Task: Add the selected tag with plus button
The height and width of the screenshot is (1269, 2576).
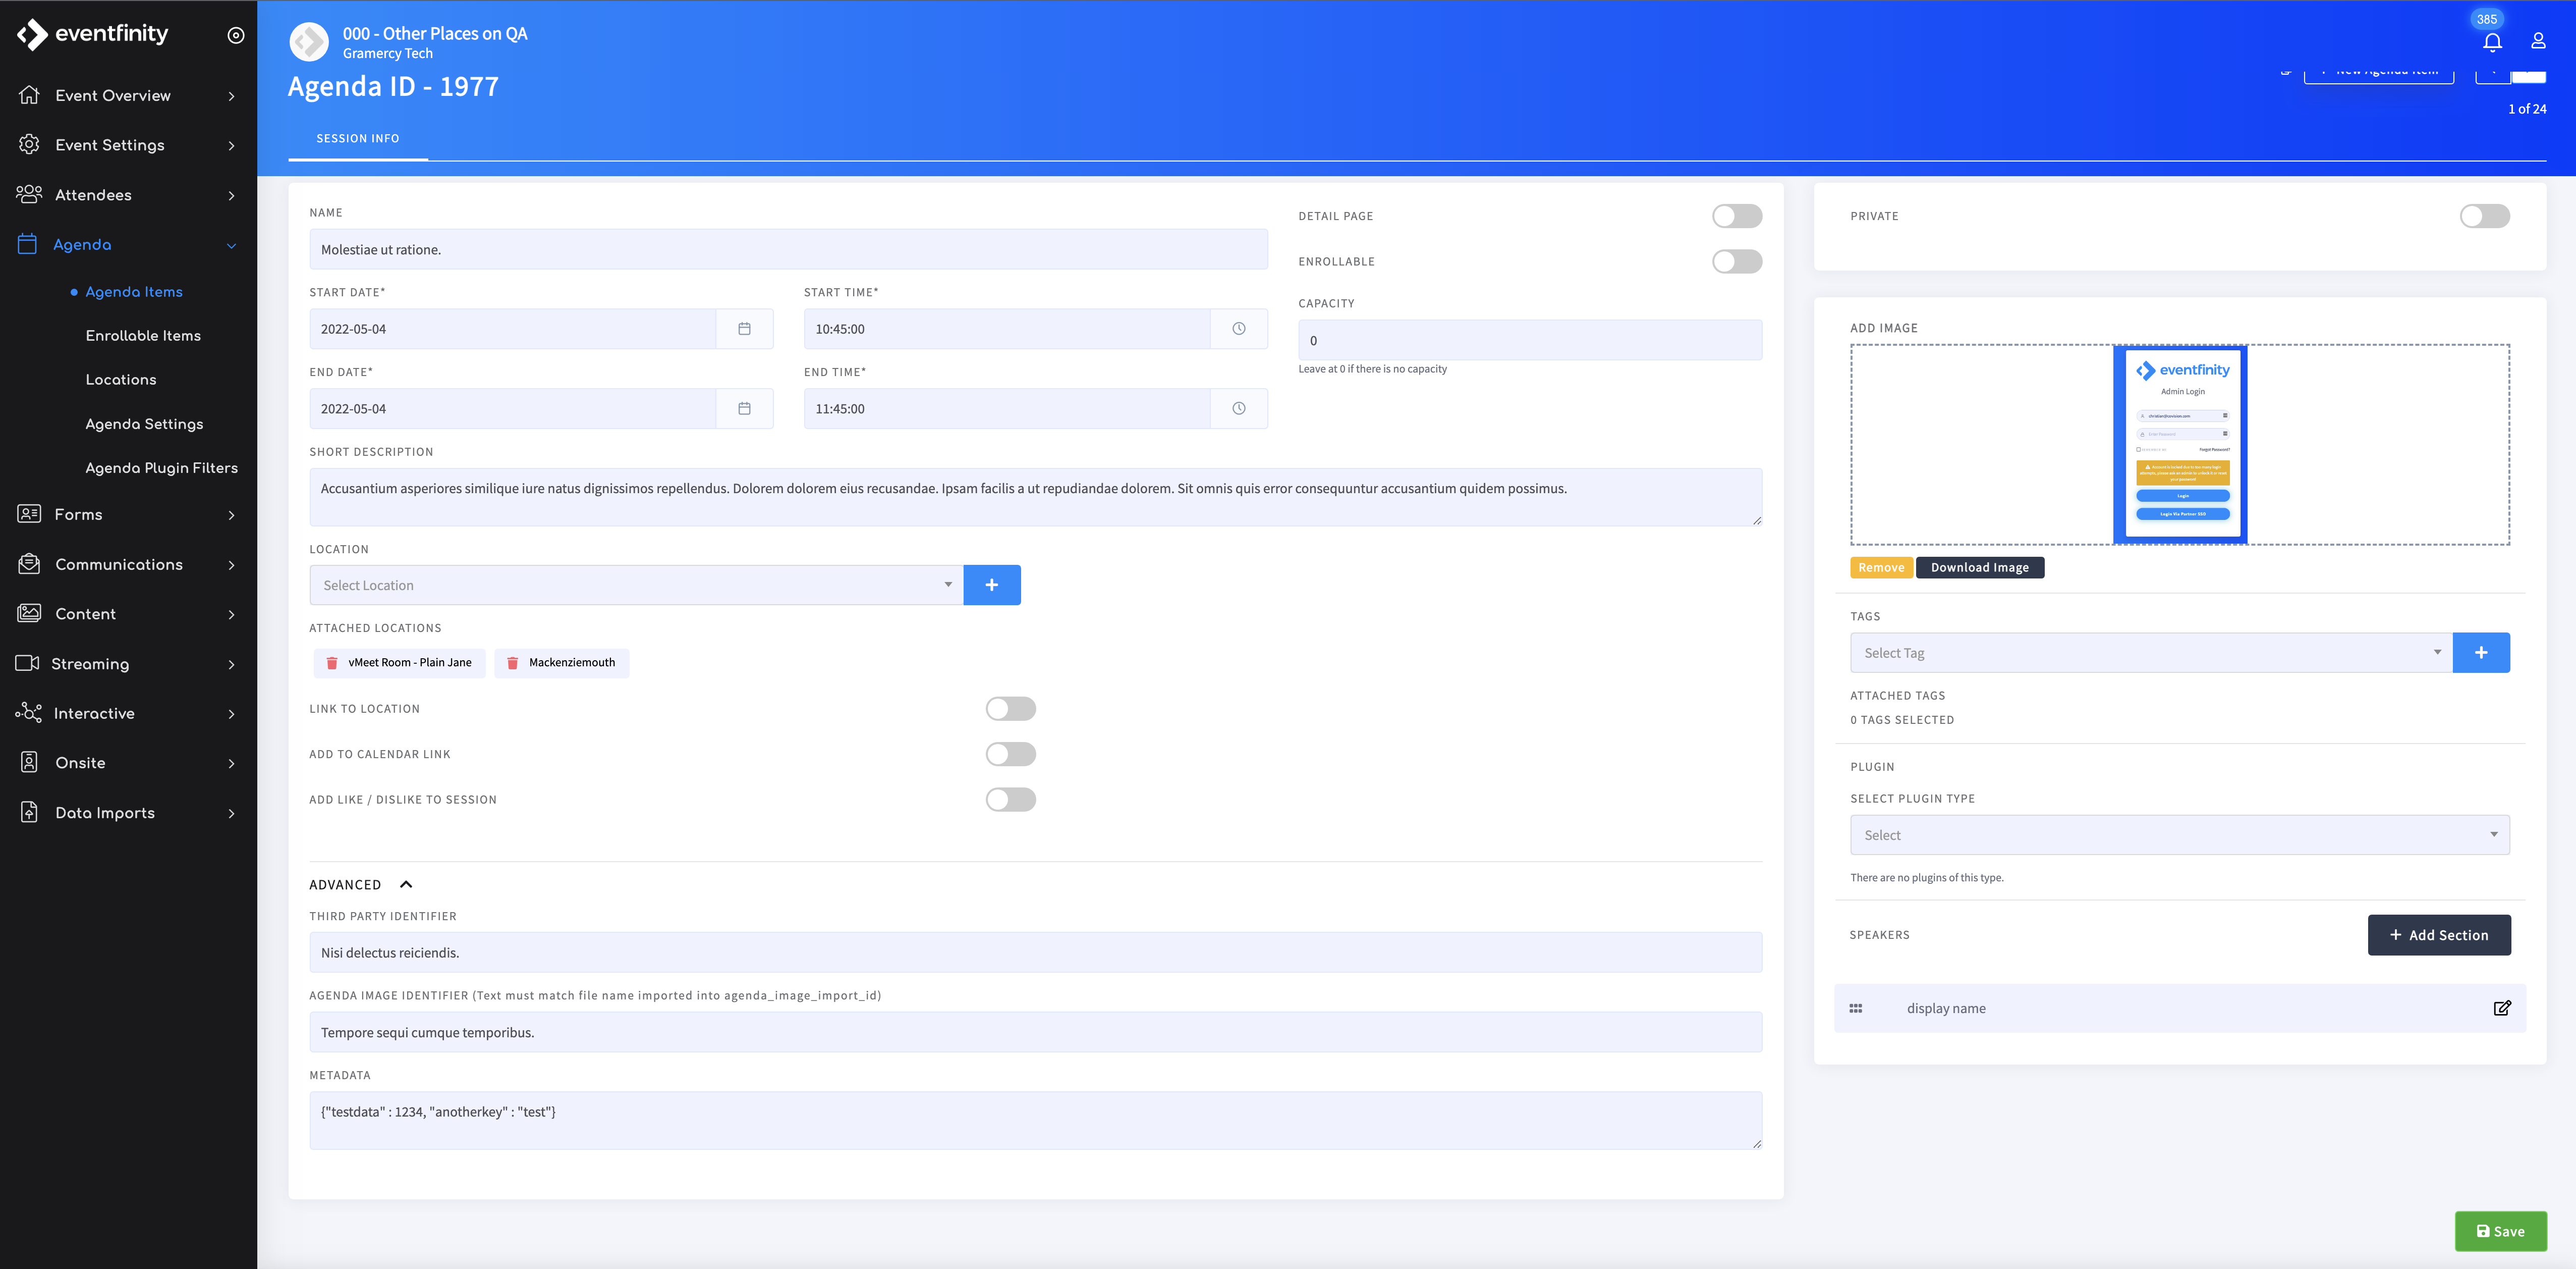Action: click(x=2480, y=653)
